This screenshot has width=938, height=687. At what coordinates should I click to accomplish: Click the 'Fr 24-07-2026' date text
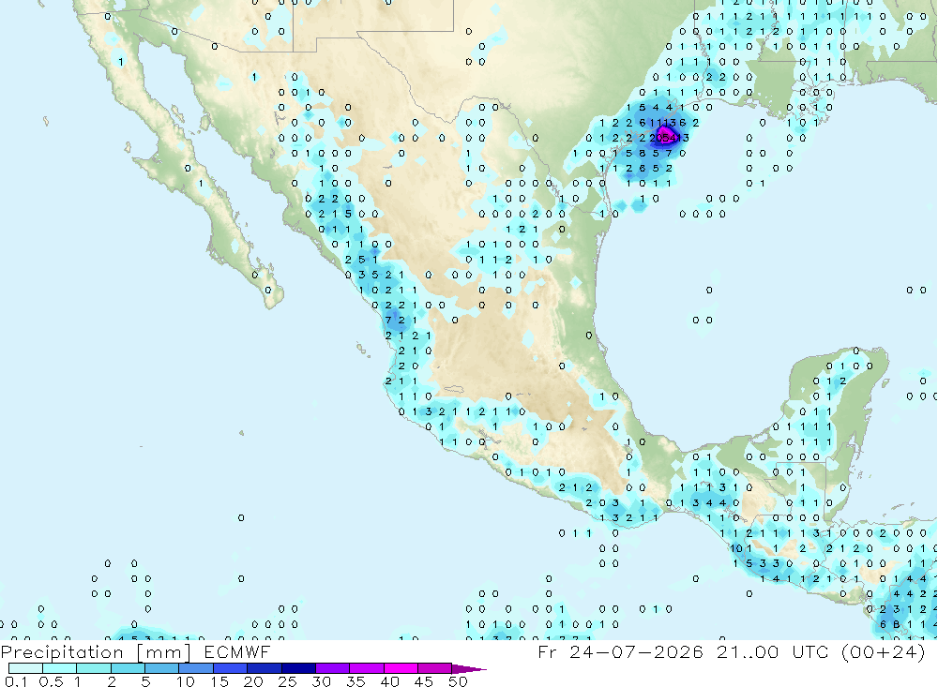(620, 651)
